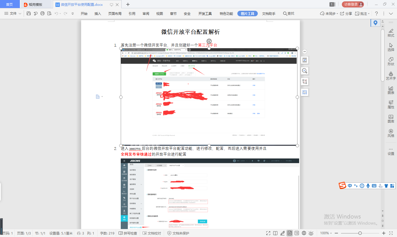
Task: Click the picture to text icon
Action: tap(305, 92)
